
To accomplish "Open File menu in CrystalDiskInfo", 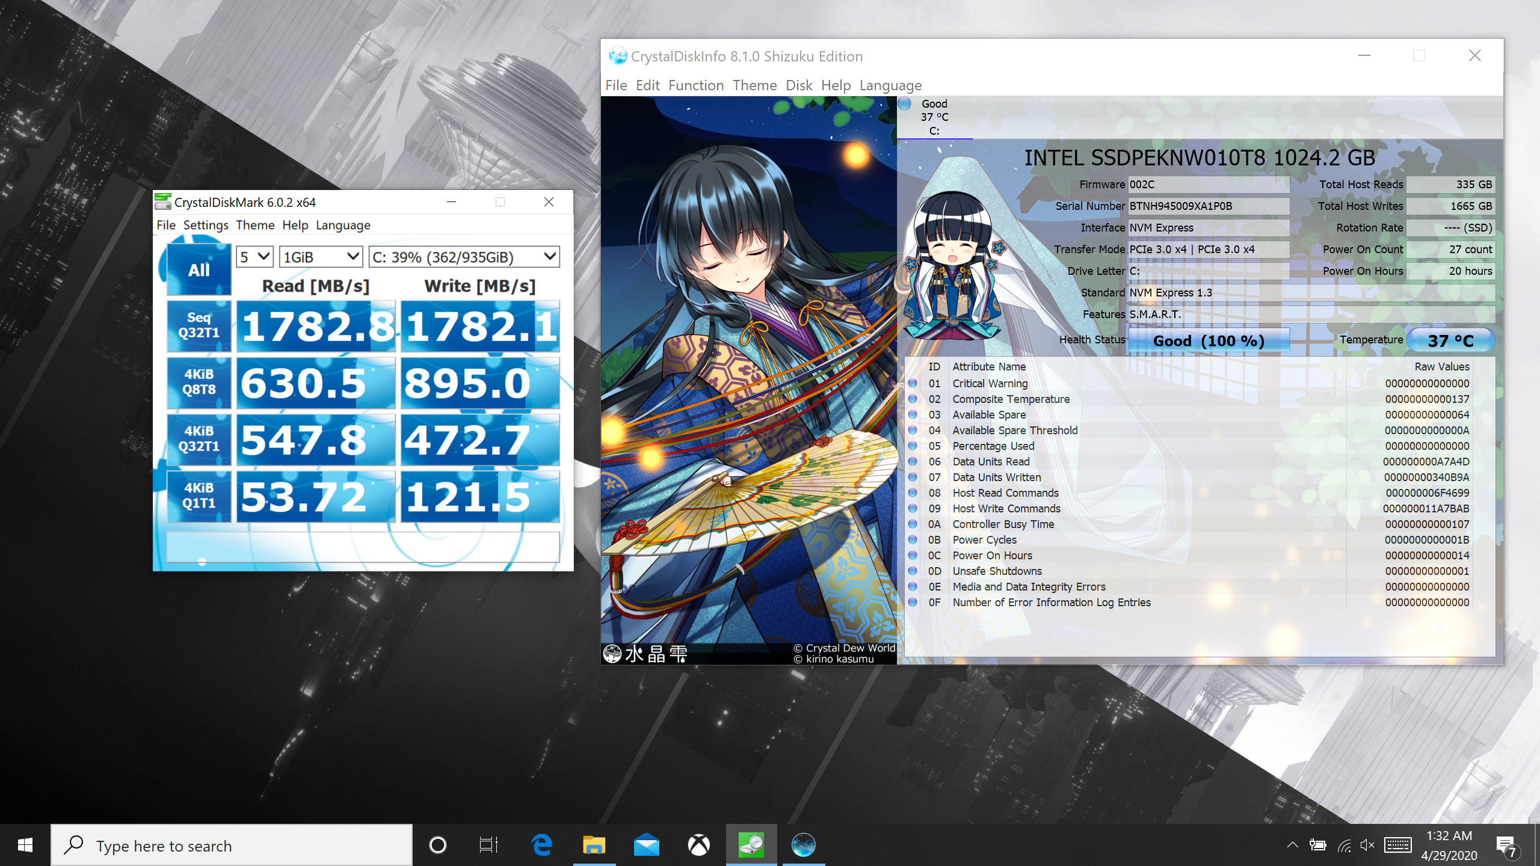I will coord(616,85).
